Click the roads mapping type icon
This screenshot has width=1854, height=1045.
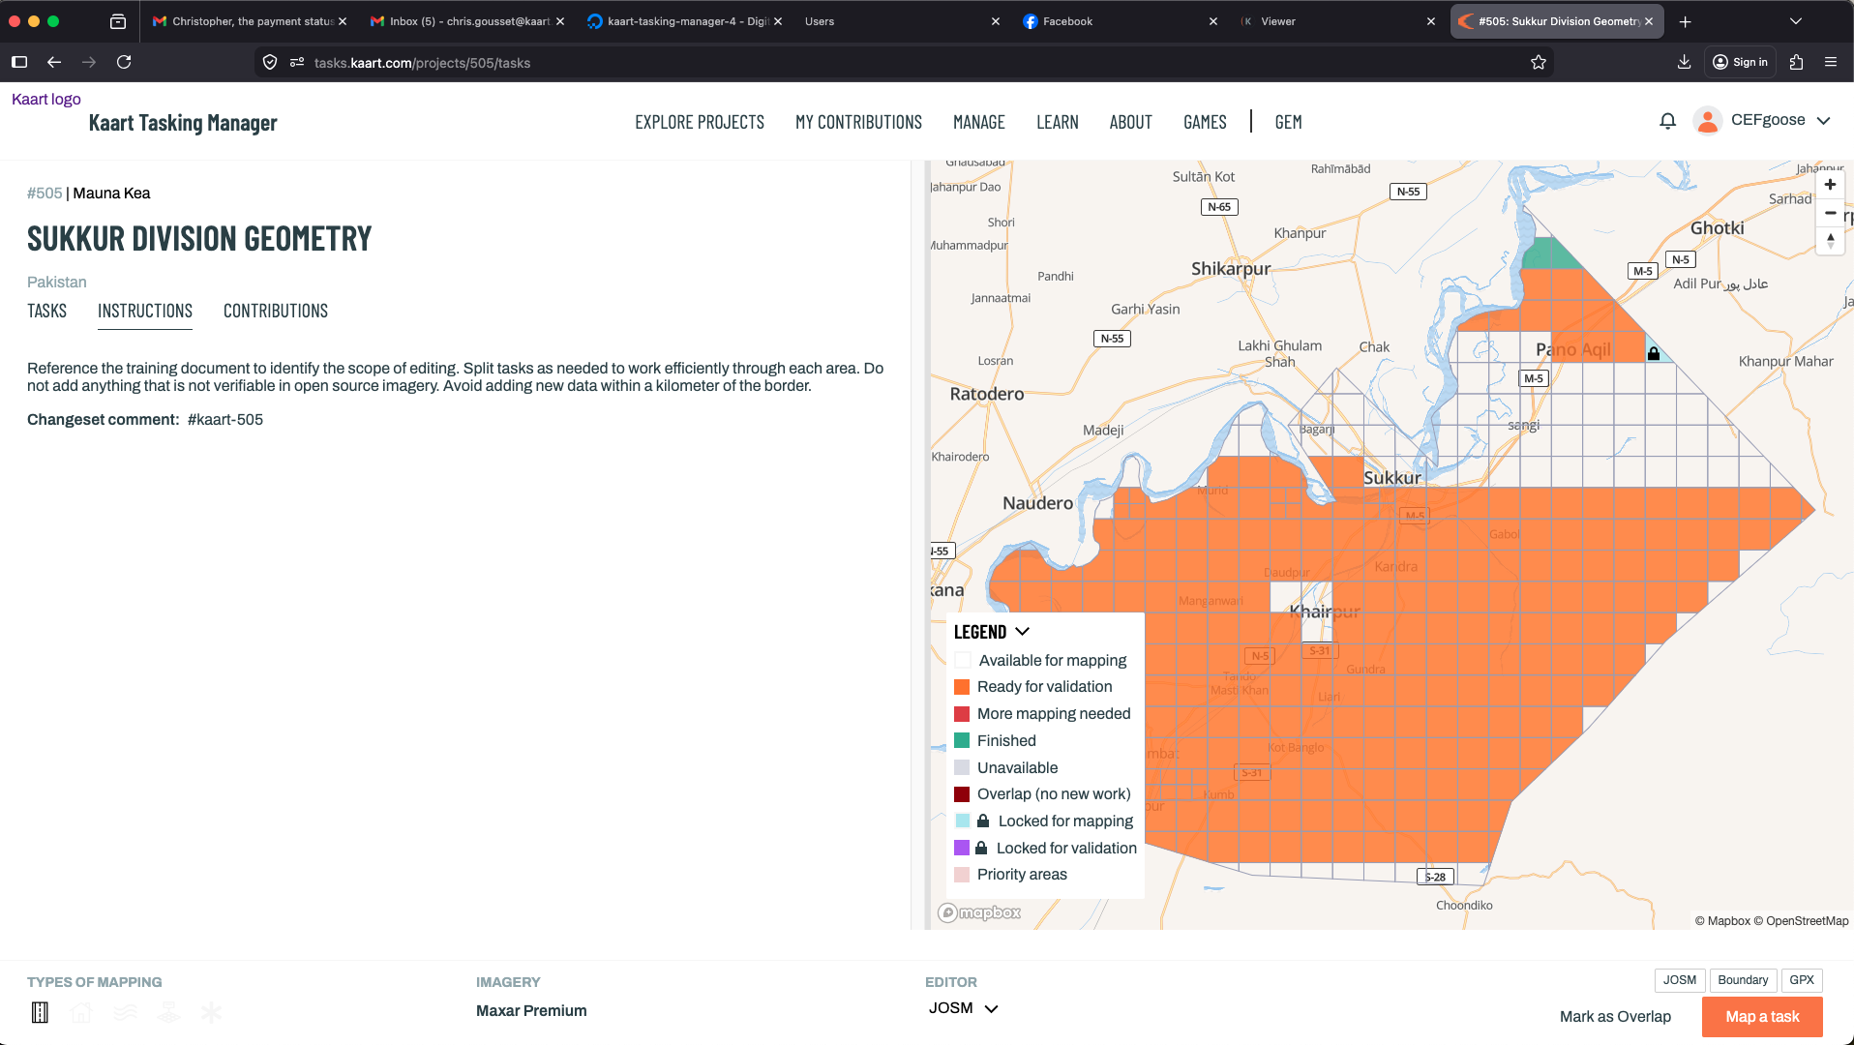tap(40, 1013)
